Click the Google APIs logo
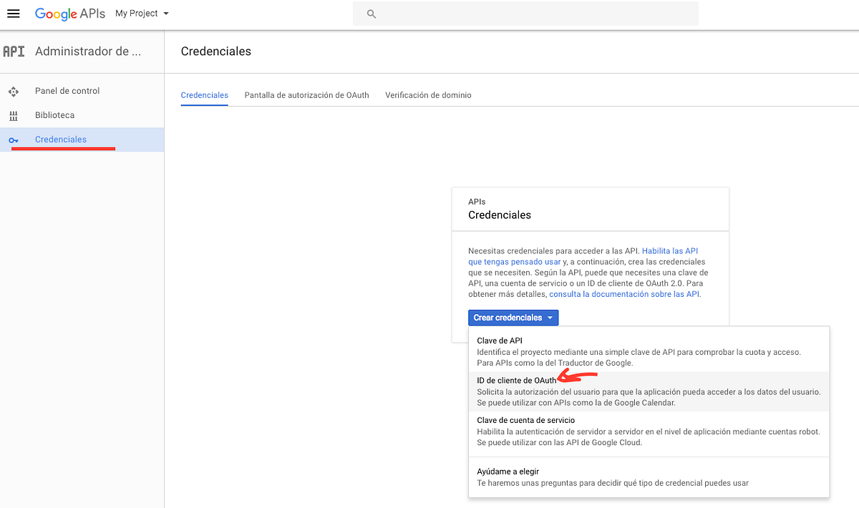859x508 pixels. pos(69,14)
